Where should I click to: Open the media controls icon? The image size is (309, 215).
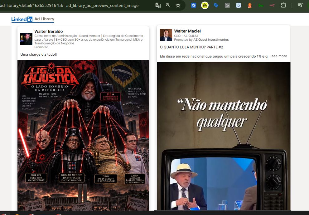(300, 5)
